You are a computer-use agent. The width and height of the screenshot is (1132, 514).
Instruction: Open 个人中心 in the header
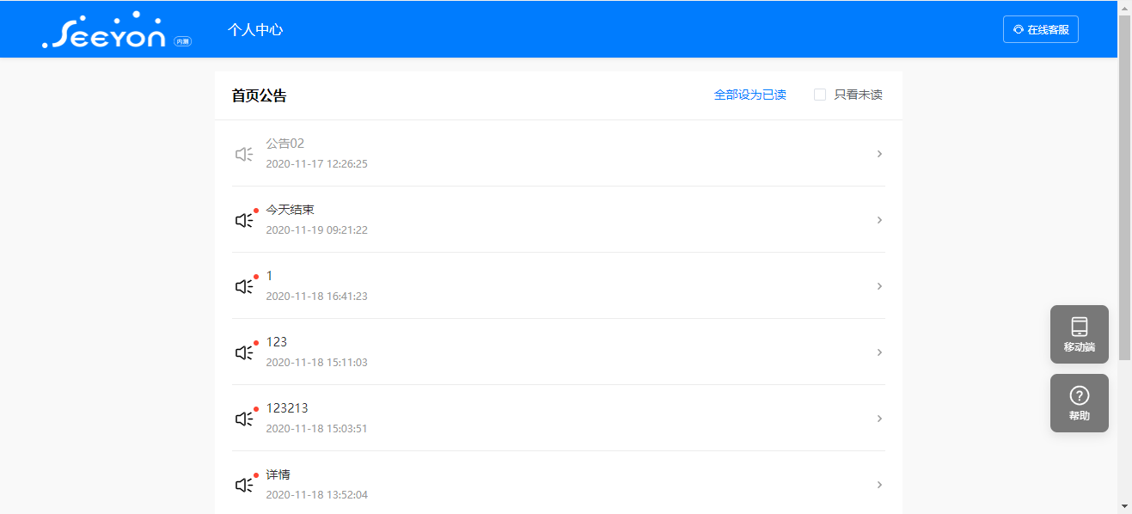tap(255, 29)
